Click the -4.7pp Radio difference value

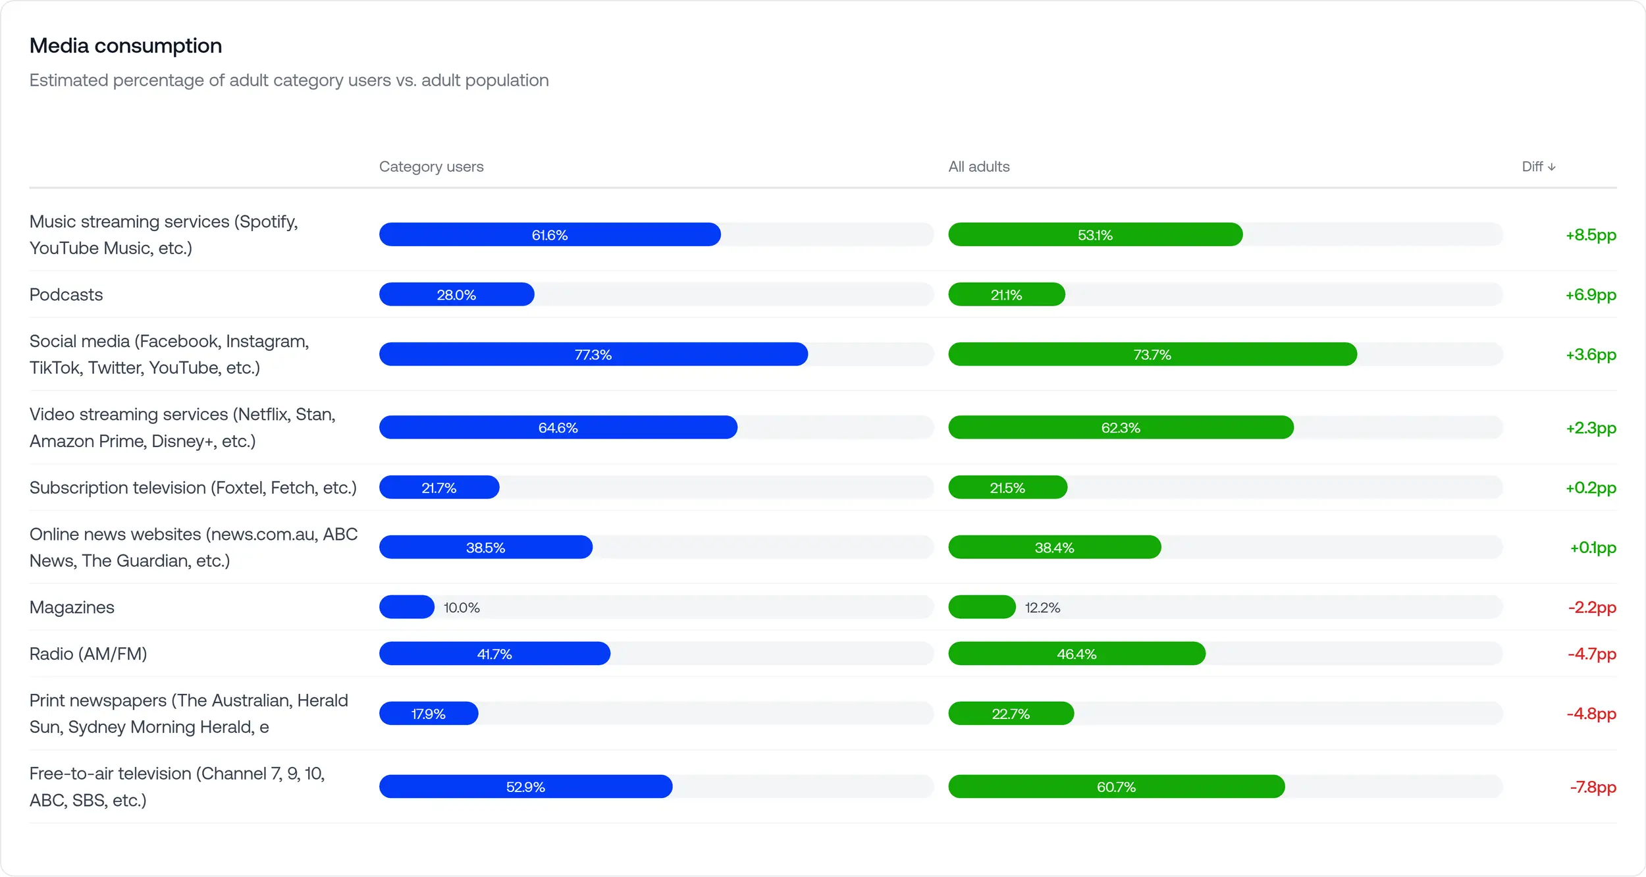pos(1591,654)
